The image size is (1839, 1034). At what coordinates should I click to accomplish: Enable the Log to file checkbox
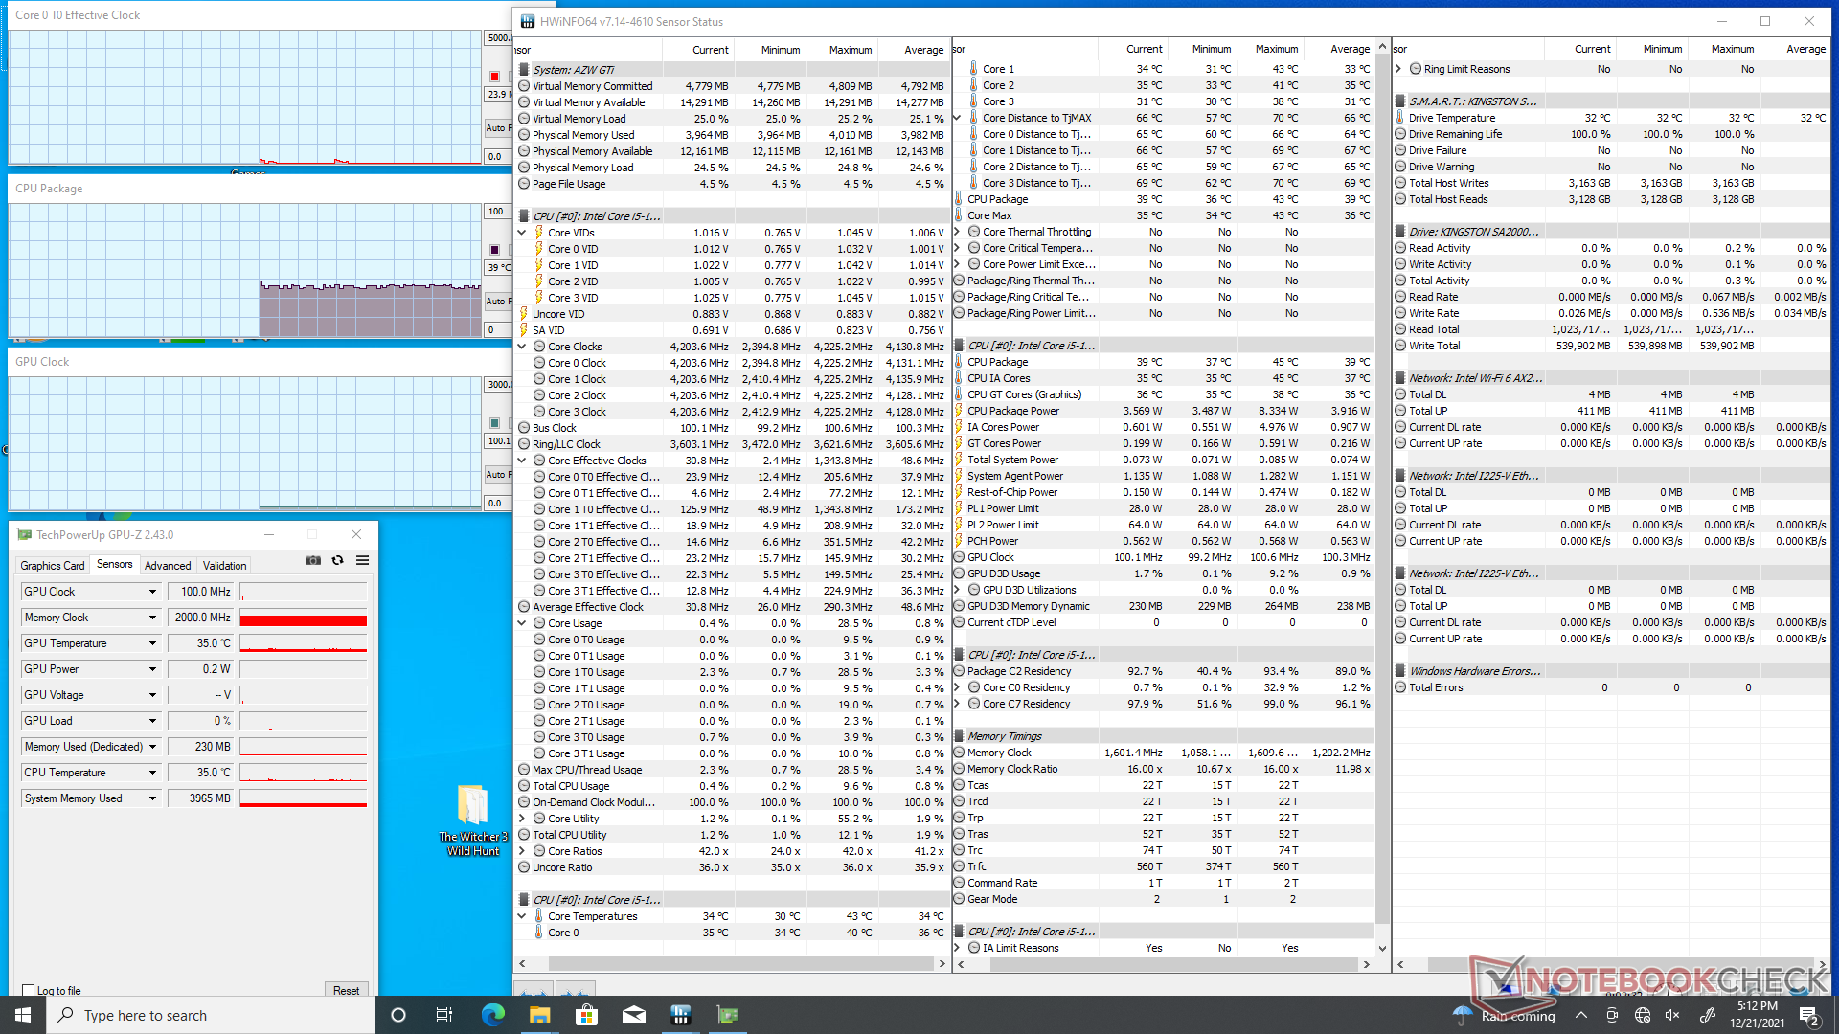pos(29,991)
